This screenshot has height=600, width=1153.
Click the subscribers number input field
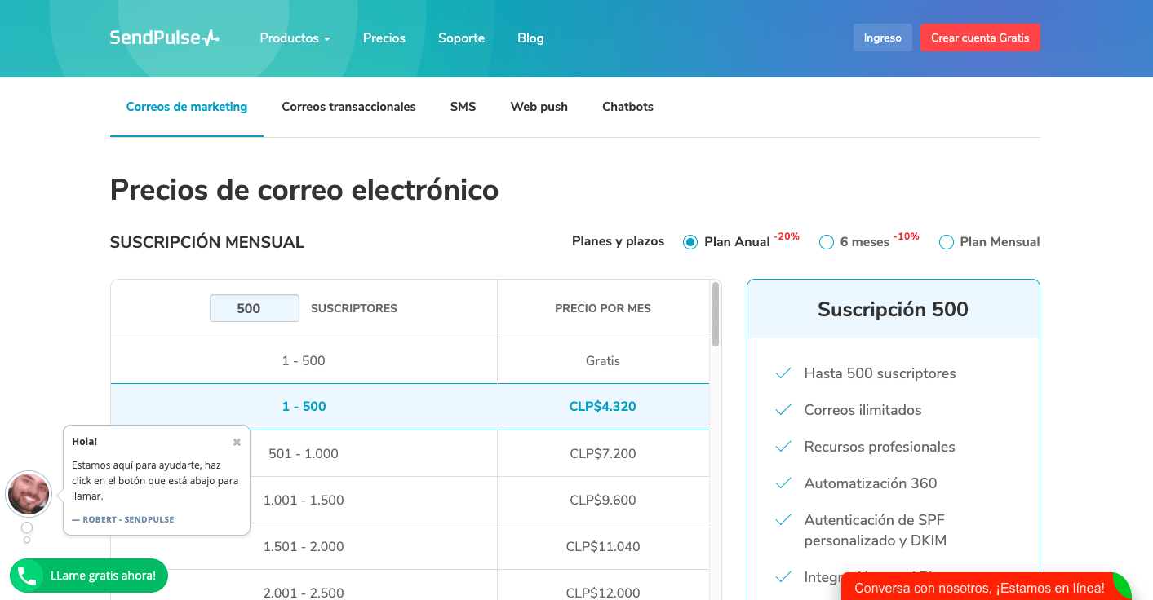(x=254, y=308)
